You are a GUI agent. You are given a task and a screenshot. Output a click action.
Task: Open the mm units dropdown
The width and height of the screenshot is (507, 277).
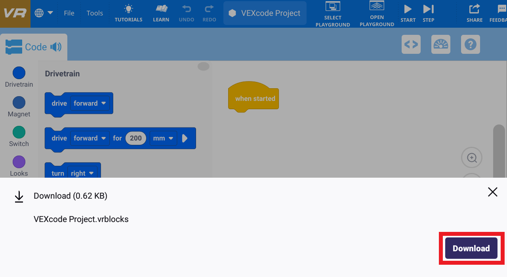163,138
